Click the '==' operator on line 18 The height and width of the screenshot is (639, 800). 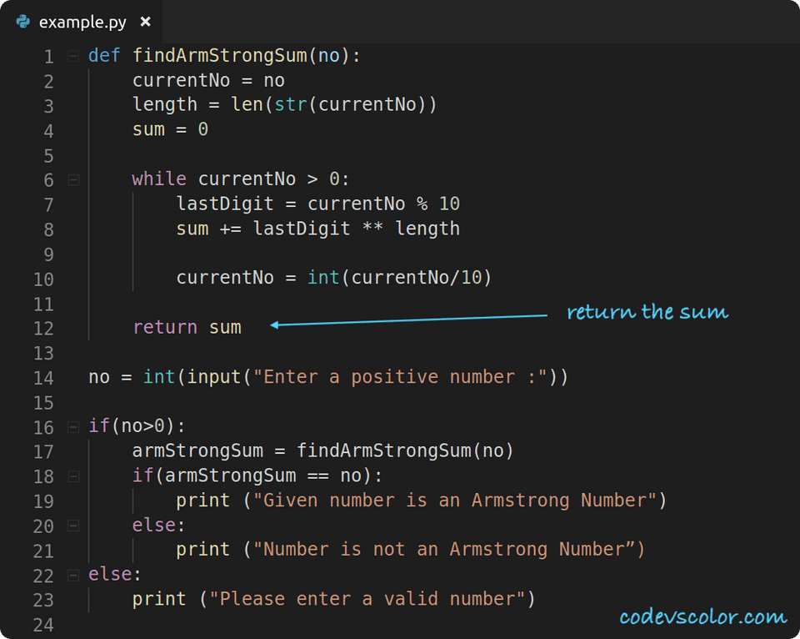pyautogui.click(x=317, y=475)
